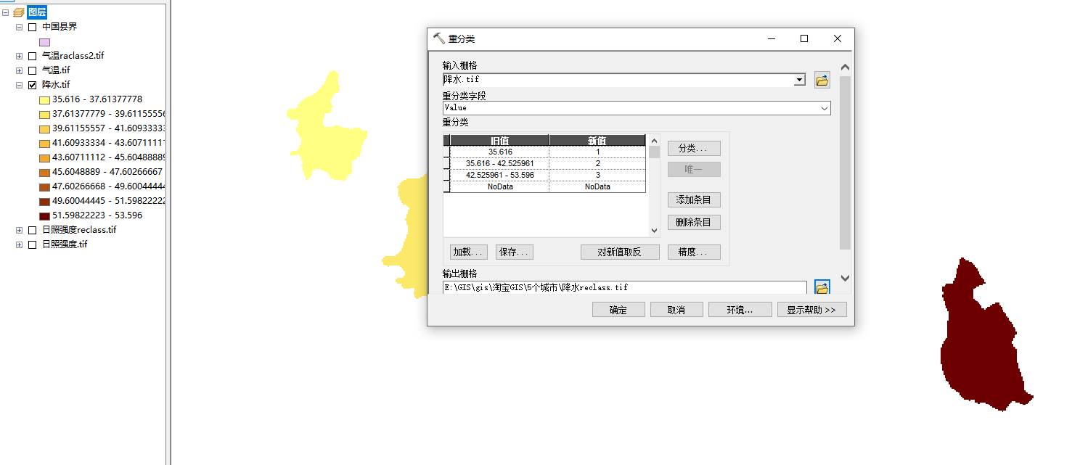Uncheck the 降水.tif layer checkbox

click(32, 85)
